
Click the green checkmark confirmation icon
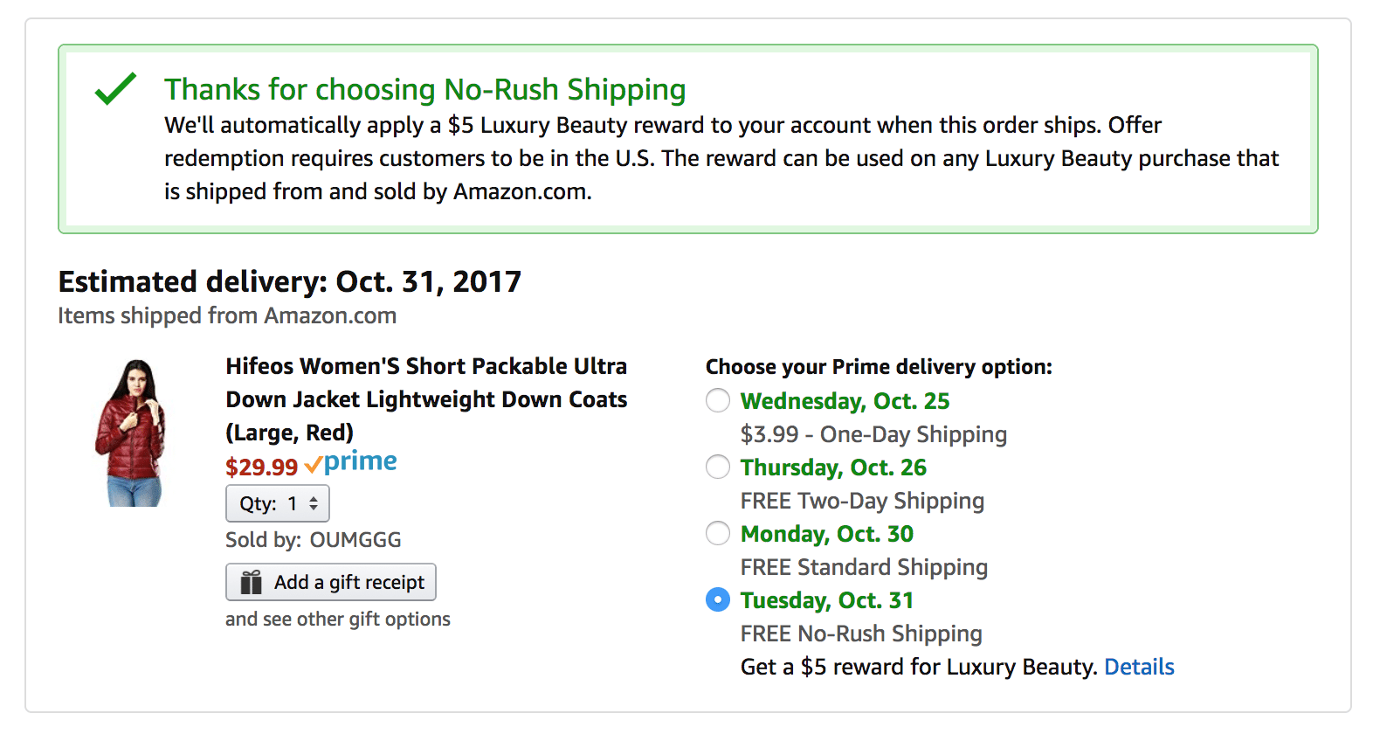click(115, 88)
